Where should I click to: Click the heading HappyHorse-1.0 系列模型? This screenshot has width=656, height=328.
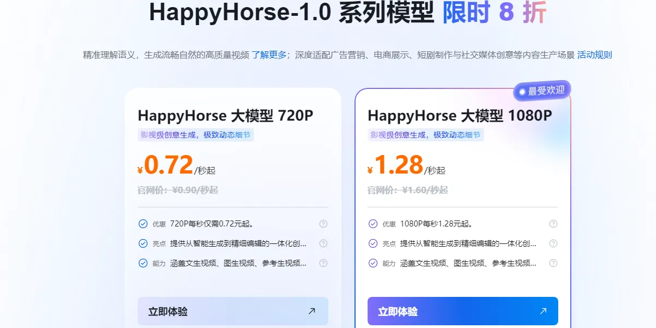[x=292, y=13]
